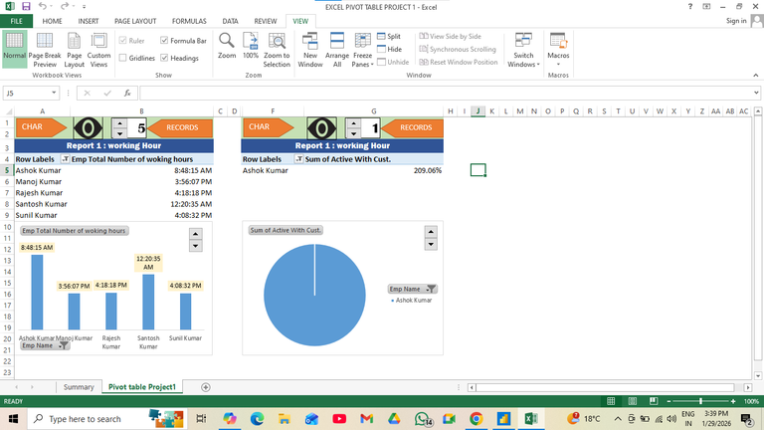This screenshot has height=430, width=764.
Task: Toggle the eye icon in the left report
Action: [89, 128]
